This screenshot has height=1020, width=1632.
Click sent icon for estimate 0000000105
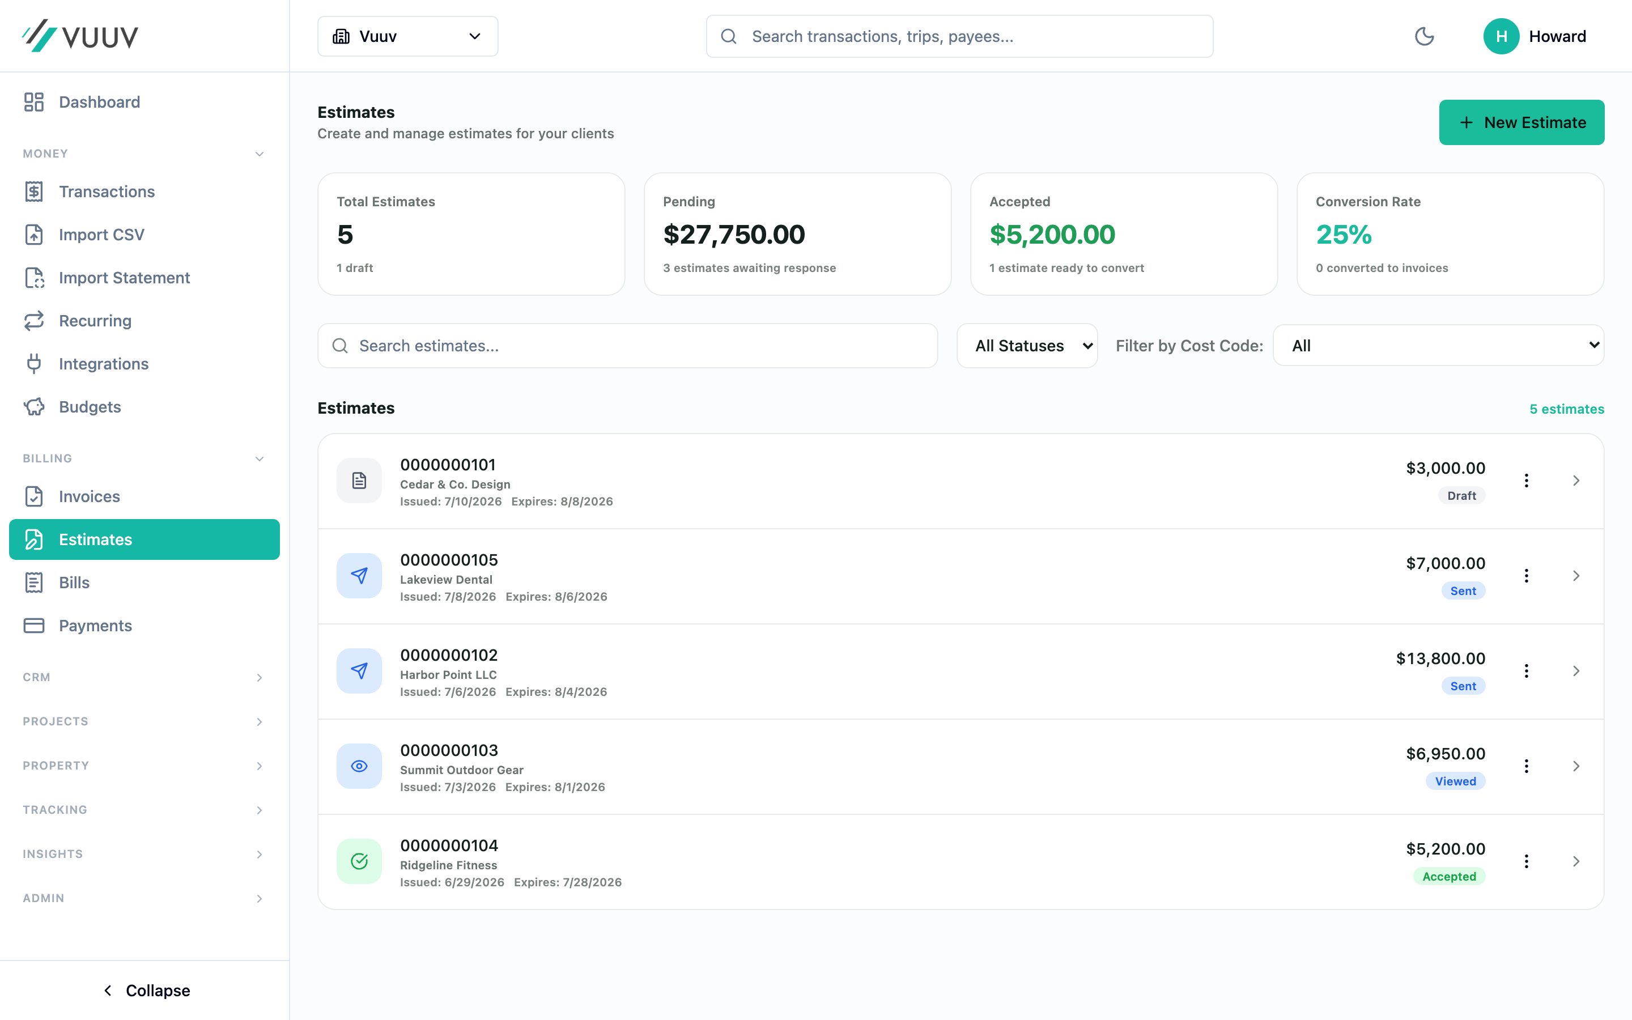(x=359, y=575)
